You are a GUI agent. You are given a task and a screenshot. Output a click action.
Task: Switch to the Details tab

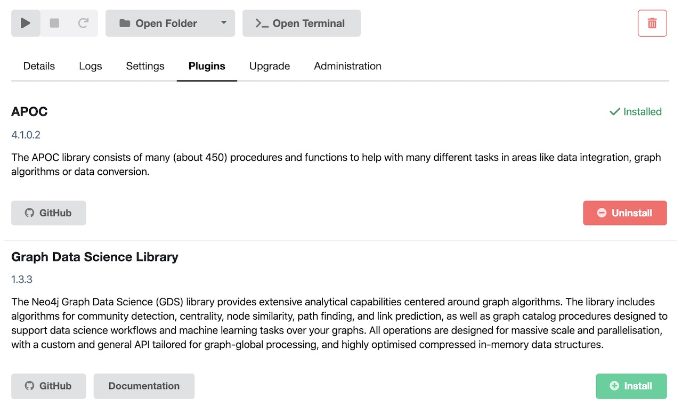[x=39, y=66]
